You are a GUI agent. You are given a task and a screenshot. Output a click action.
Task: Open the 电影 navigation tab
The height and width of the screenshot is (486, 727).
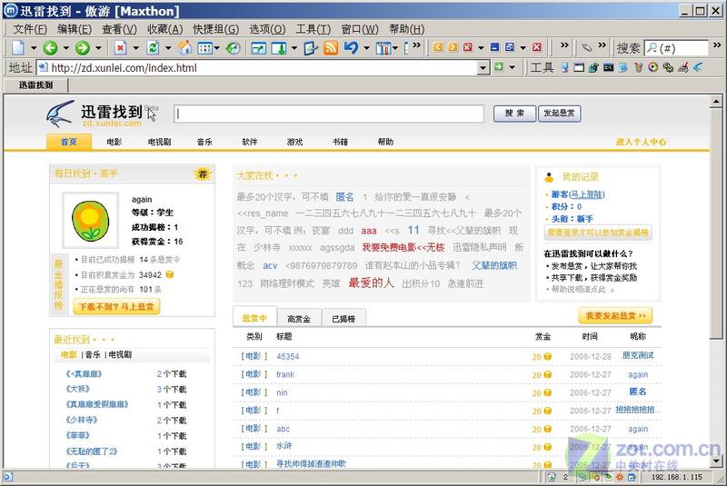tap(114, 142)
